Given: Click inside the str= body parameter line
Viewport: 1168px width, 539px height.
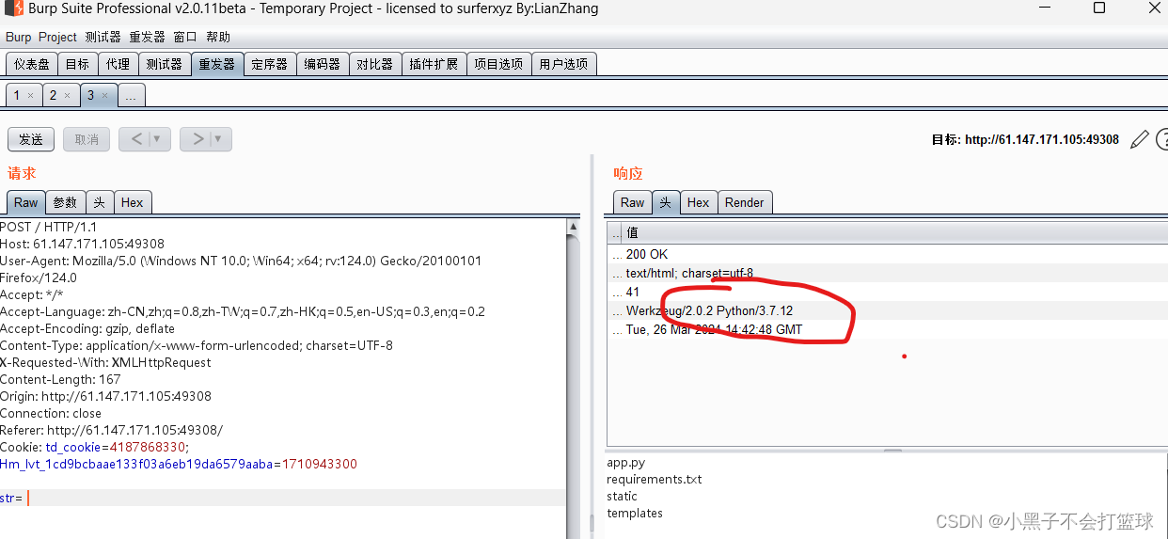Looking at the screenshot, I should tap(282, 498).
